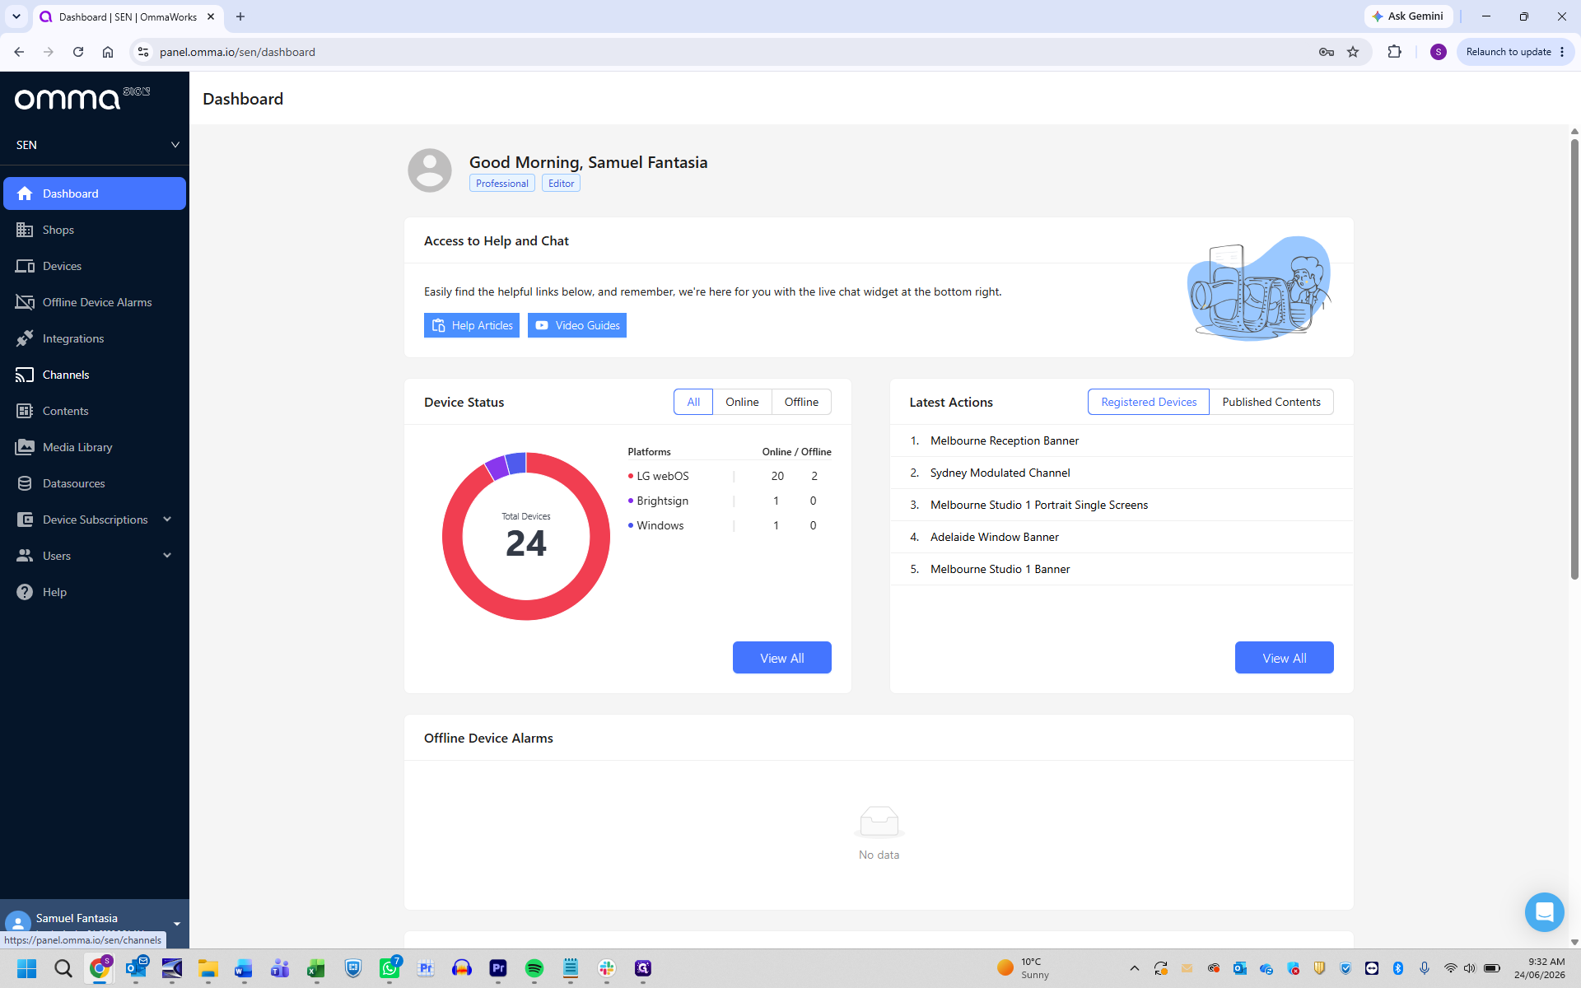Click the Professional plan badge
Image resolution: width=1581 pixels, height=988 pixels.
pyautogui.click(x=501, y=184)
